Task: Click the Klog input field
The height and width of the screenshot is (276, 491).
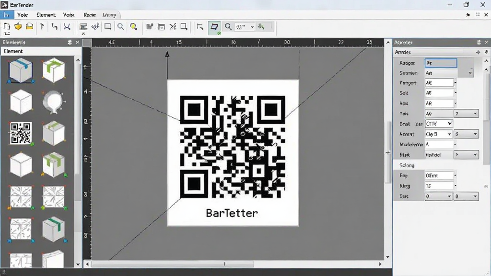Action: 439,186
